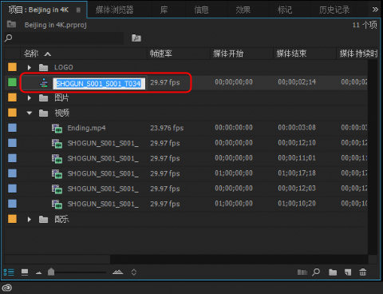The image size is (383, 294).
Task: Click the name edit field SHOGUN_S001_S001_T034
Action: click(x=99, y=84)
